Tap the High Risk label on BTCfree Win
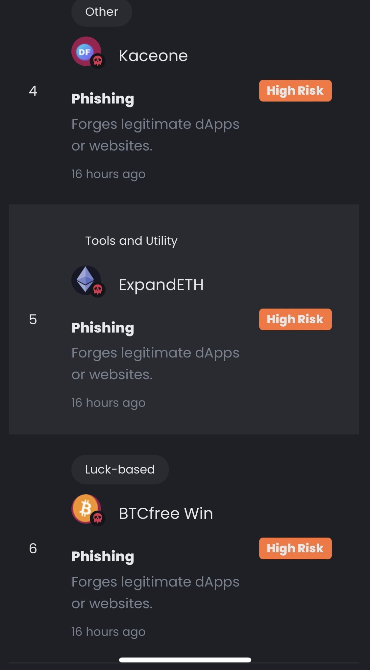Screen dimensions: 370x670 295,548
